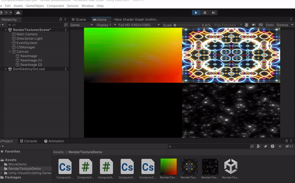The image size is (295, 183).
Task: Click the Hierarchy search mode icon
Action: tap(65, 25)
